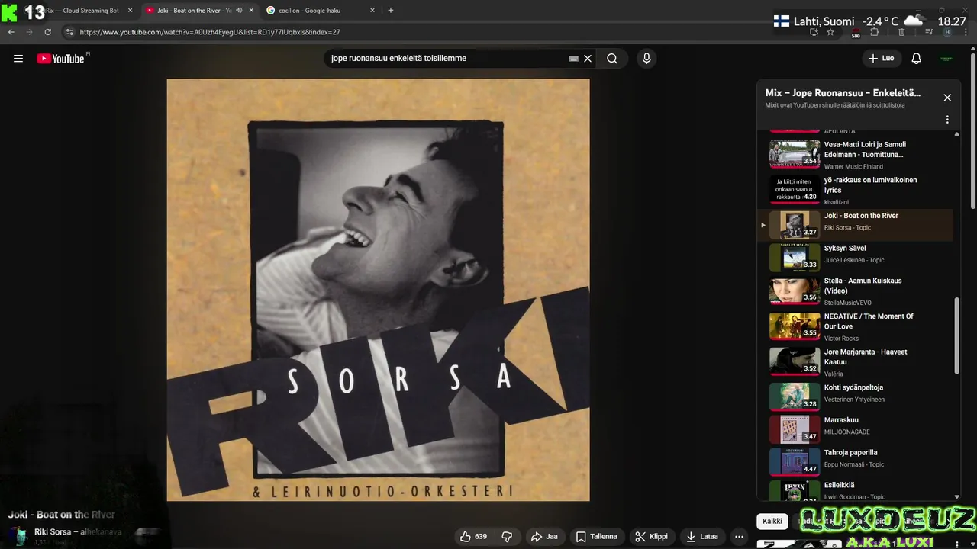Select the Kaikki filter chip
Image resolution: width=977 pixels, height=549 pixels.
click(x=772, y=522)
